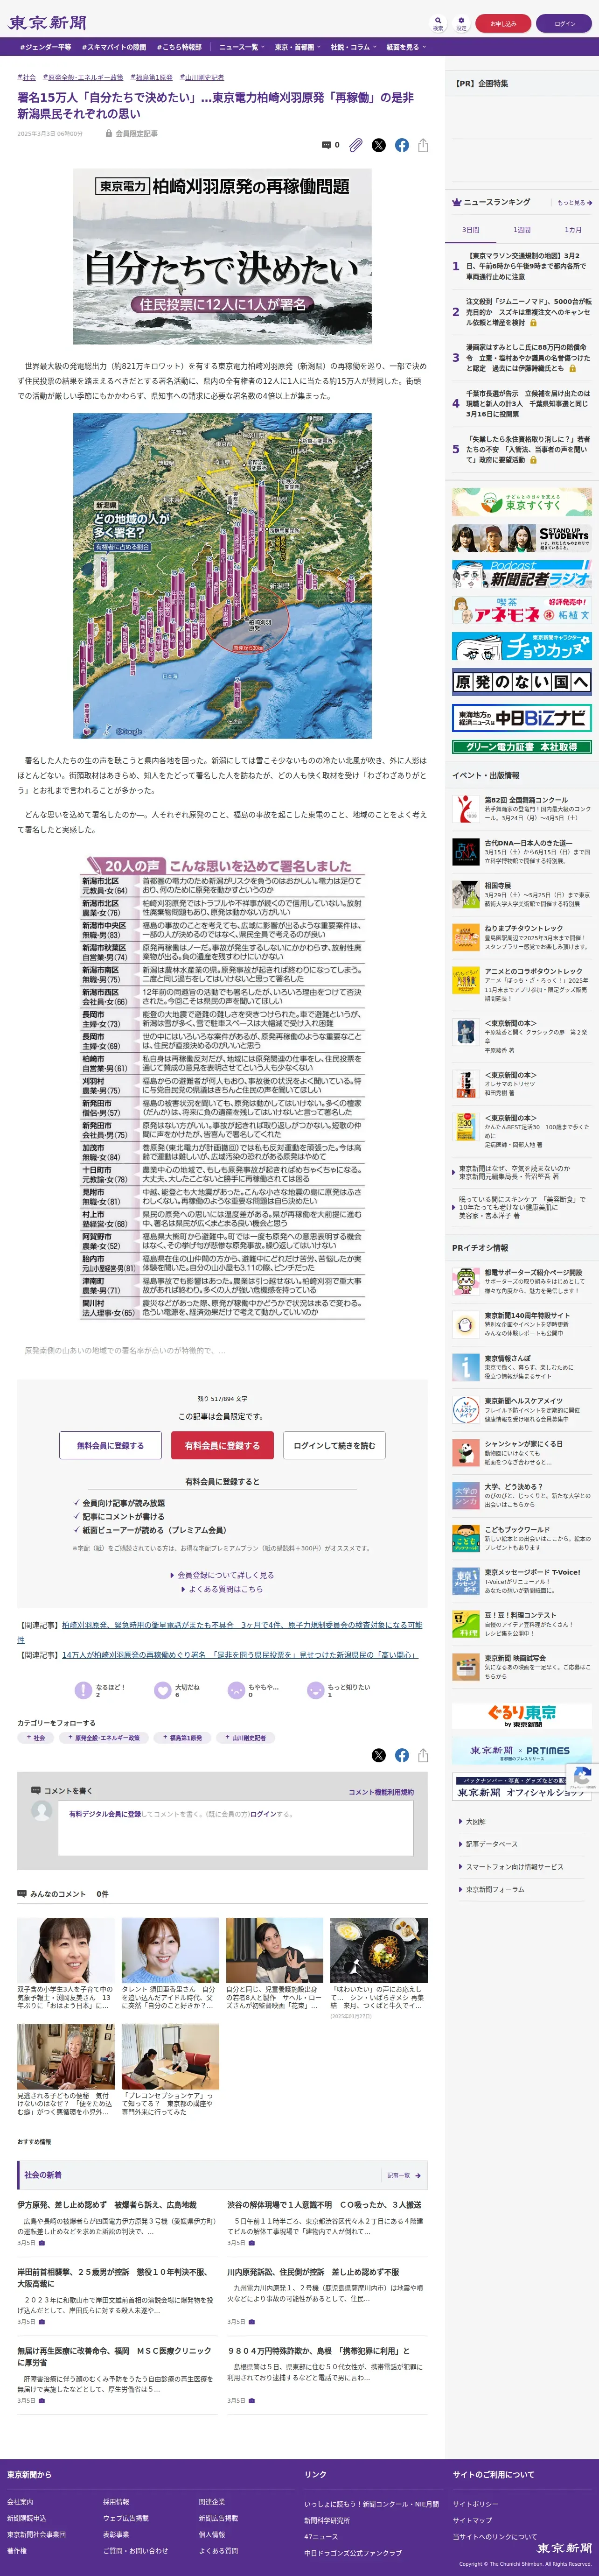The height and width of the screenshot is (2576, 599).
Task: Click the share upload icon below headline
Action: click(423, 145)
